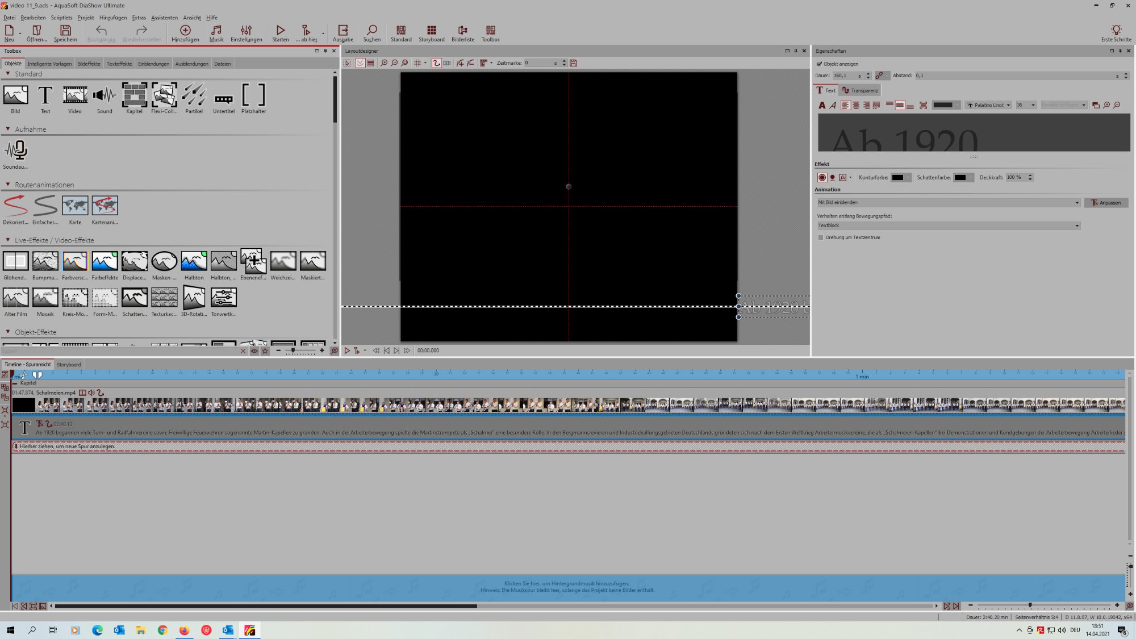Click the Musik toolbar icon
This screenshot has height=639, width=1136.
point(216,33)
